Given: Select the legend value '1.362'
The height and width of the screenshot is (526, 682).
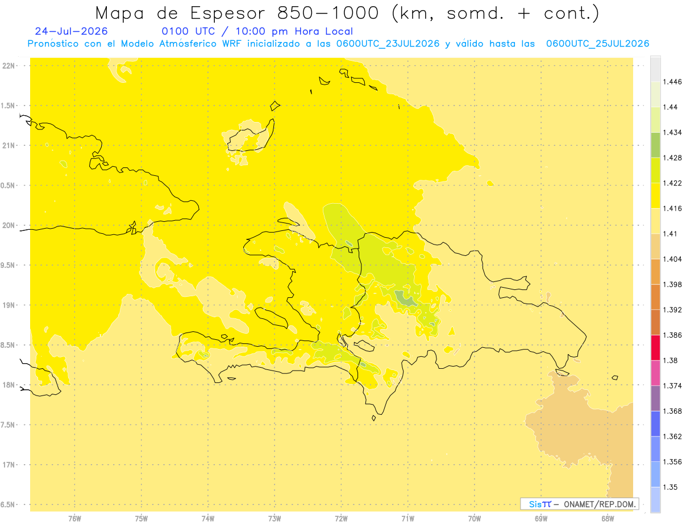Looking at the screenshot, I should click(x=673, y=437).
